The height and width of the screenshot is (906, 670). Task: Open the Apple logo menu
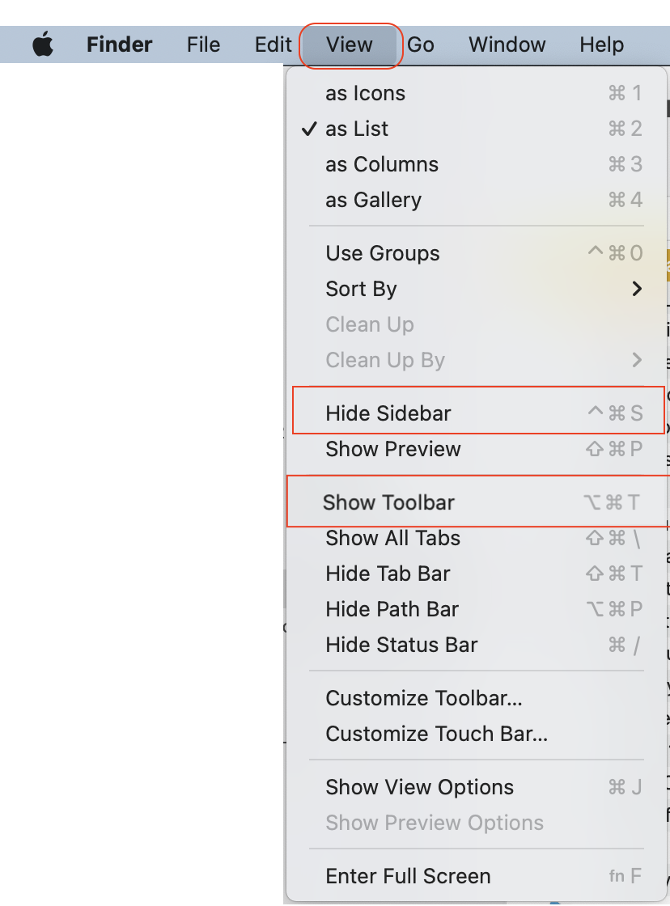pos(43,45)
